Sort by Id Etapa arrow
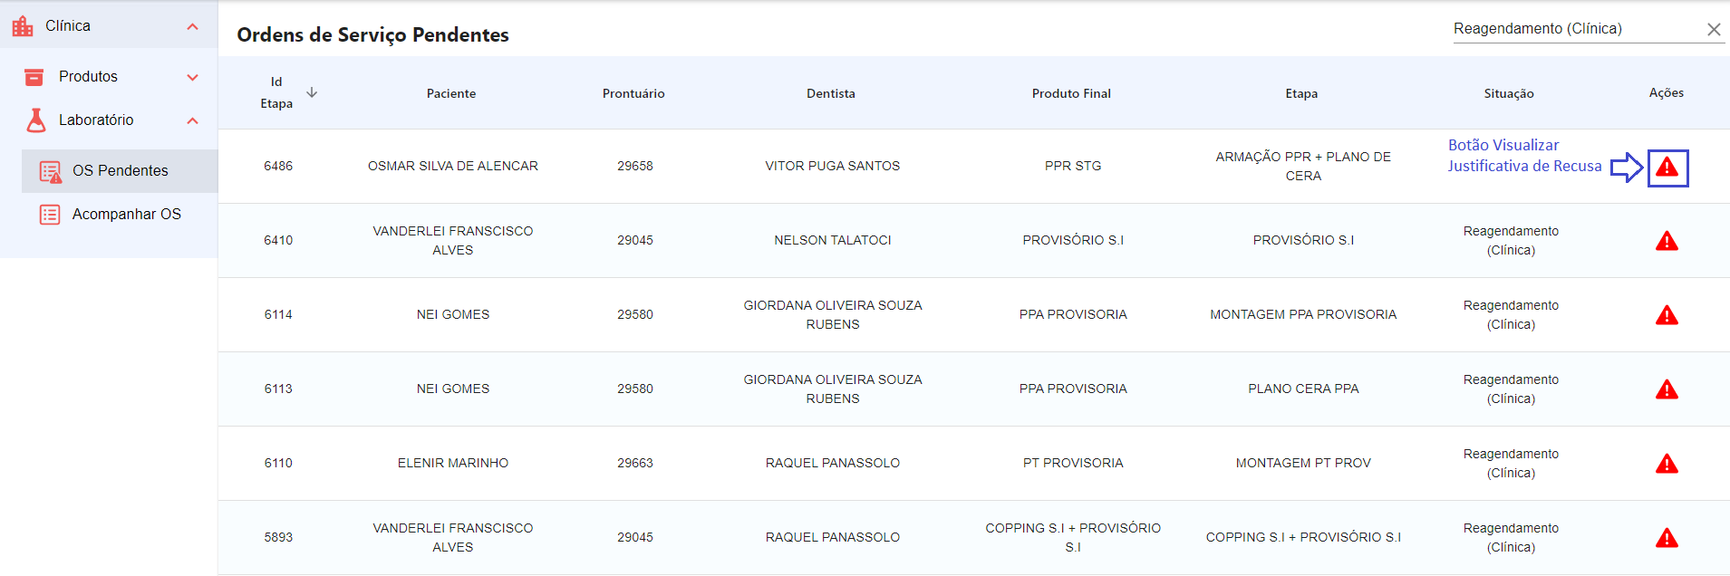The image size is (1730, 576). [312, 92]
